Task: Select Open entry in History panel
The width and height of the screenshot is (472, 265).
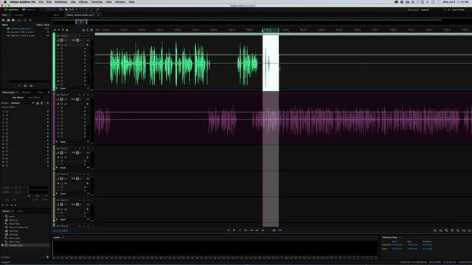Action: pyautogui.click(x=12, y=216)
